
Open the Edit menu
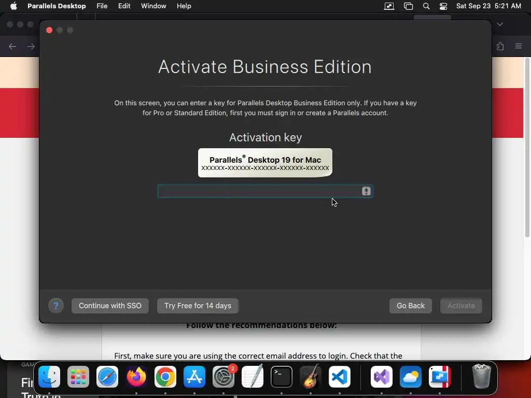(124, 6)
